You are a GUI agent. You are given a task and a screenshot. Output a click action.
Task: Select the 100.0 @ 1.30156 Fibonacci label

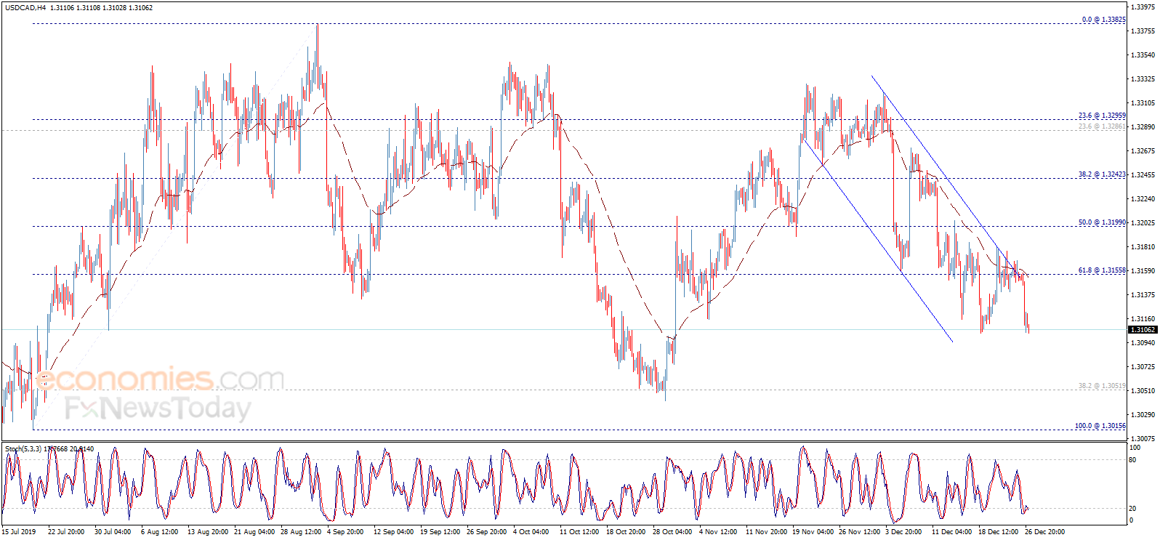pyautogui.click(x=1100, y=426)
